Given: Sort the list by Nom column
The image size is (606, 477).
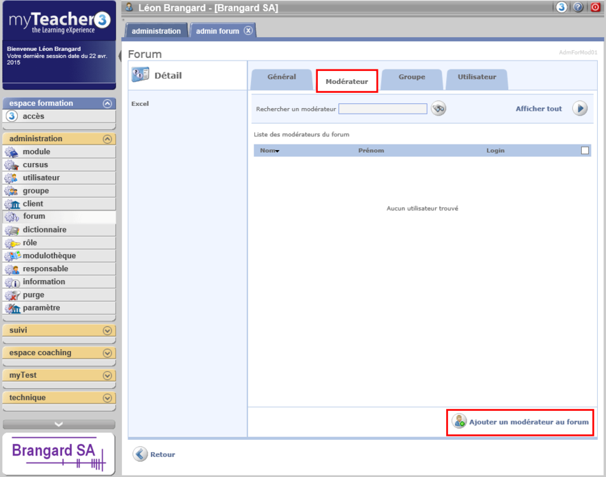Looking at the screenshot, I should [x=269, y=151].
